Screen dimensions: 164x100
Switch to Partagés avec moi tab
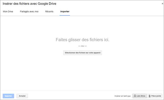[x=29, y=11]
